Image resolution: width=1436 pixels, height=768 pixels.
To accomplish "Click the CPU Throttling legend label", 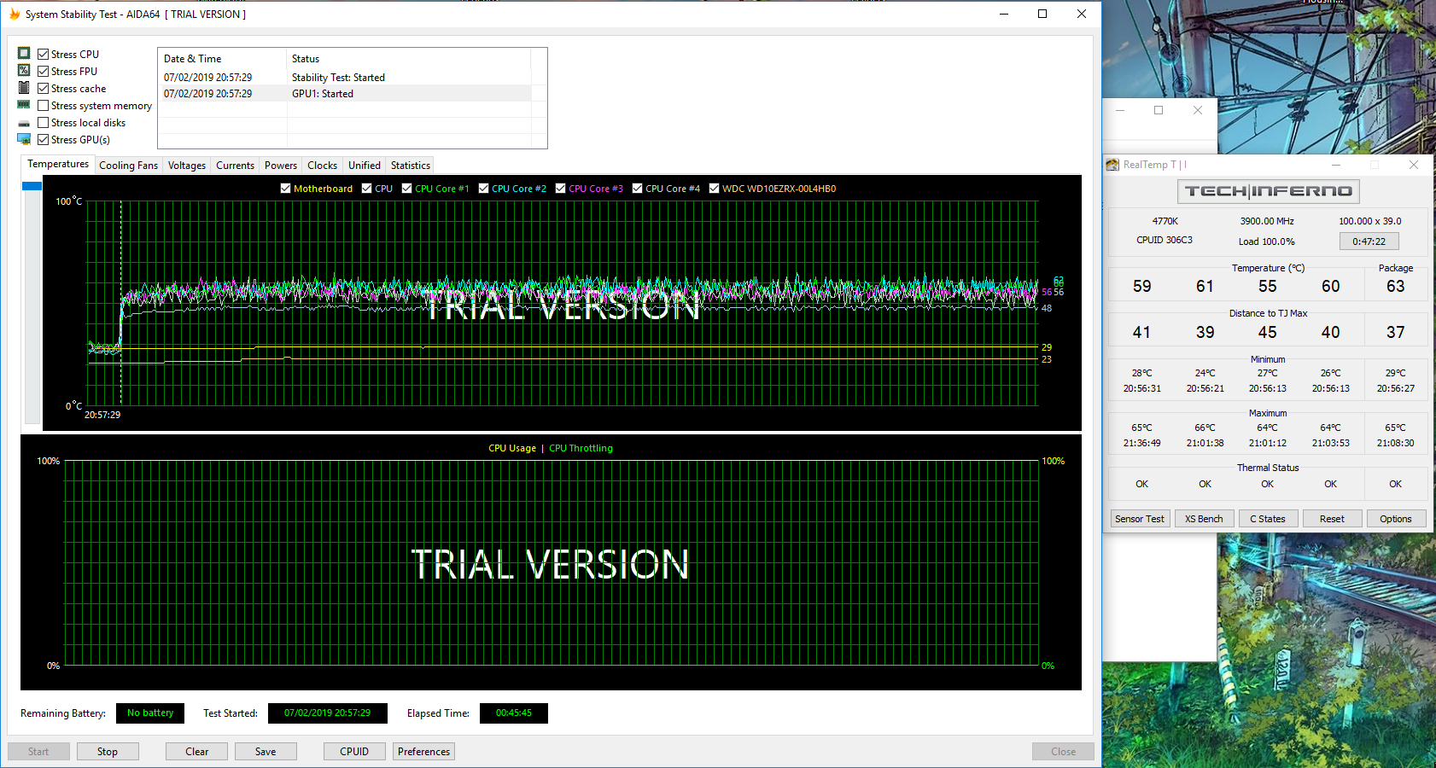I will point(581,448).
